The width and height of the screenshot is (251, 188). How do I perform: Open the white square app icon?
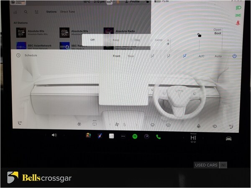[111, 136]
